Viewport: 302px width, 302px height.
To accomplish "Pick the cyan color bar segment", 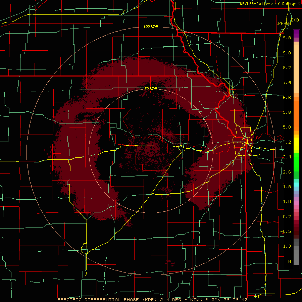I will click(296, 185).
